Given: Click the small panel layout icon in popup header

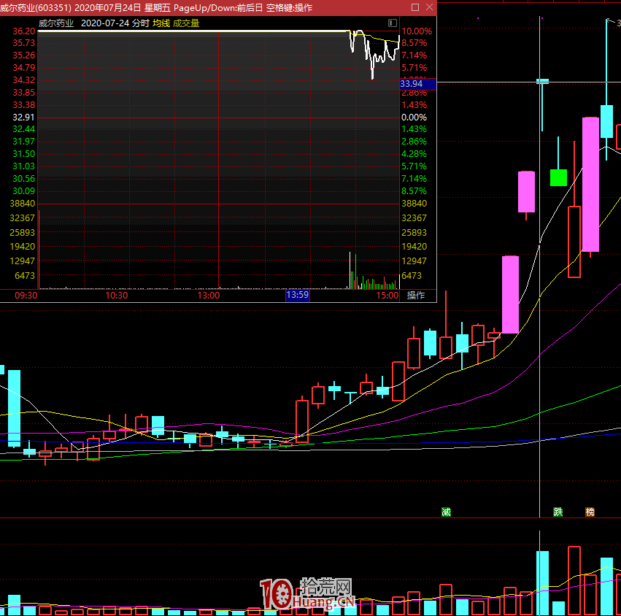Looking at the screenshot, I should [393, 23].
